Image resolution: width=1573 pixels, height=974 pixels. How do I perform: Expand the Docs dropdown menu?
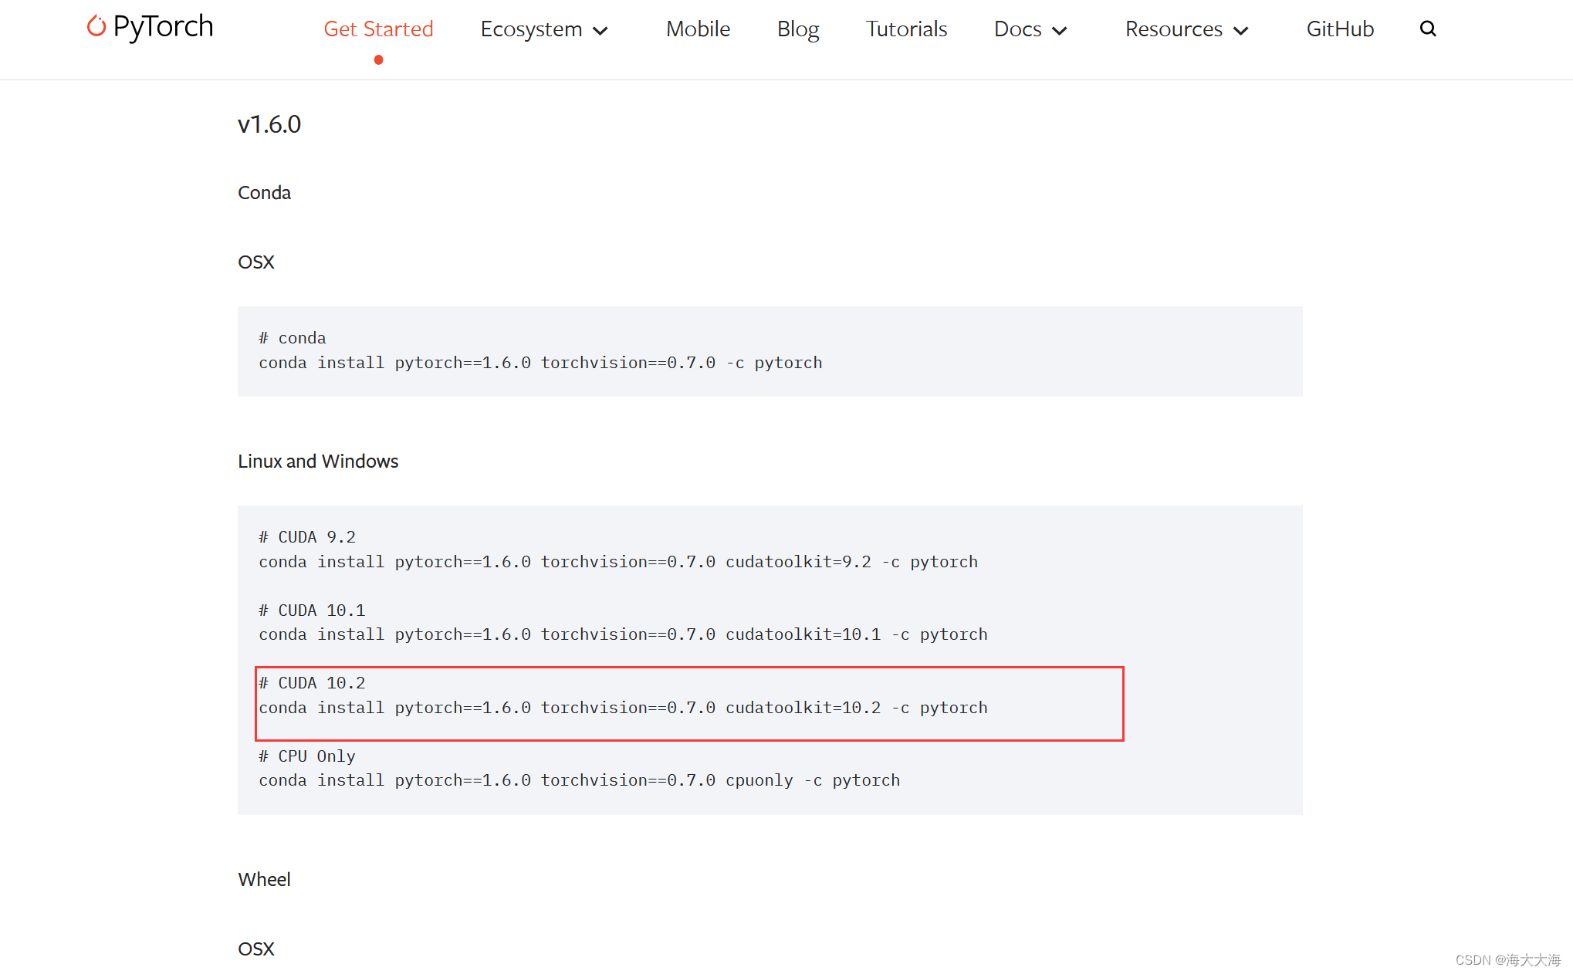[1030, 29]
